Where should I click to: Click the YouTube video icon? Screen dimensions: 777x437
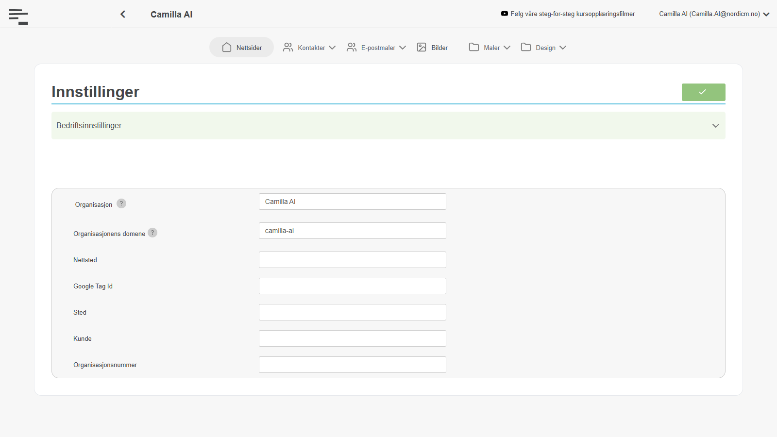click(x=505, y=14)
